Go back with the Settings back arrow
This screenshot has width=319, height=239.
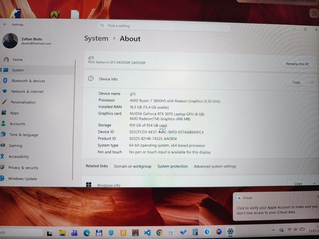point(5,24)
